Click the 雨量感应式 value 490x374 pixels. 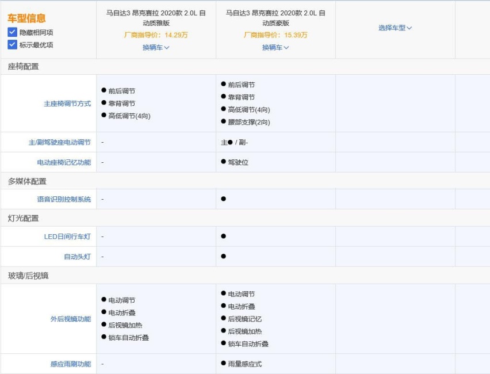click(x=244, y=364)
